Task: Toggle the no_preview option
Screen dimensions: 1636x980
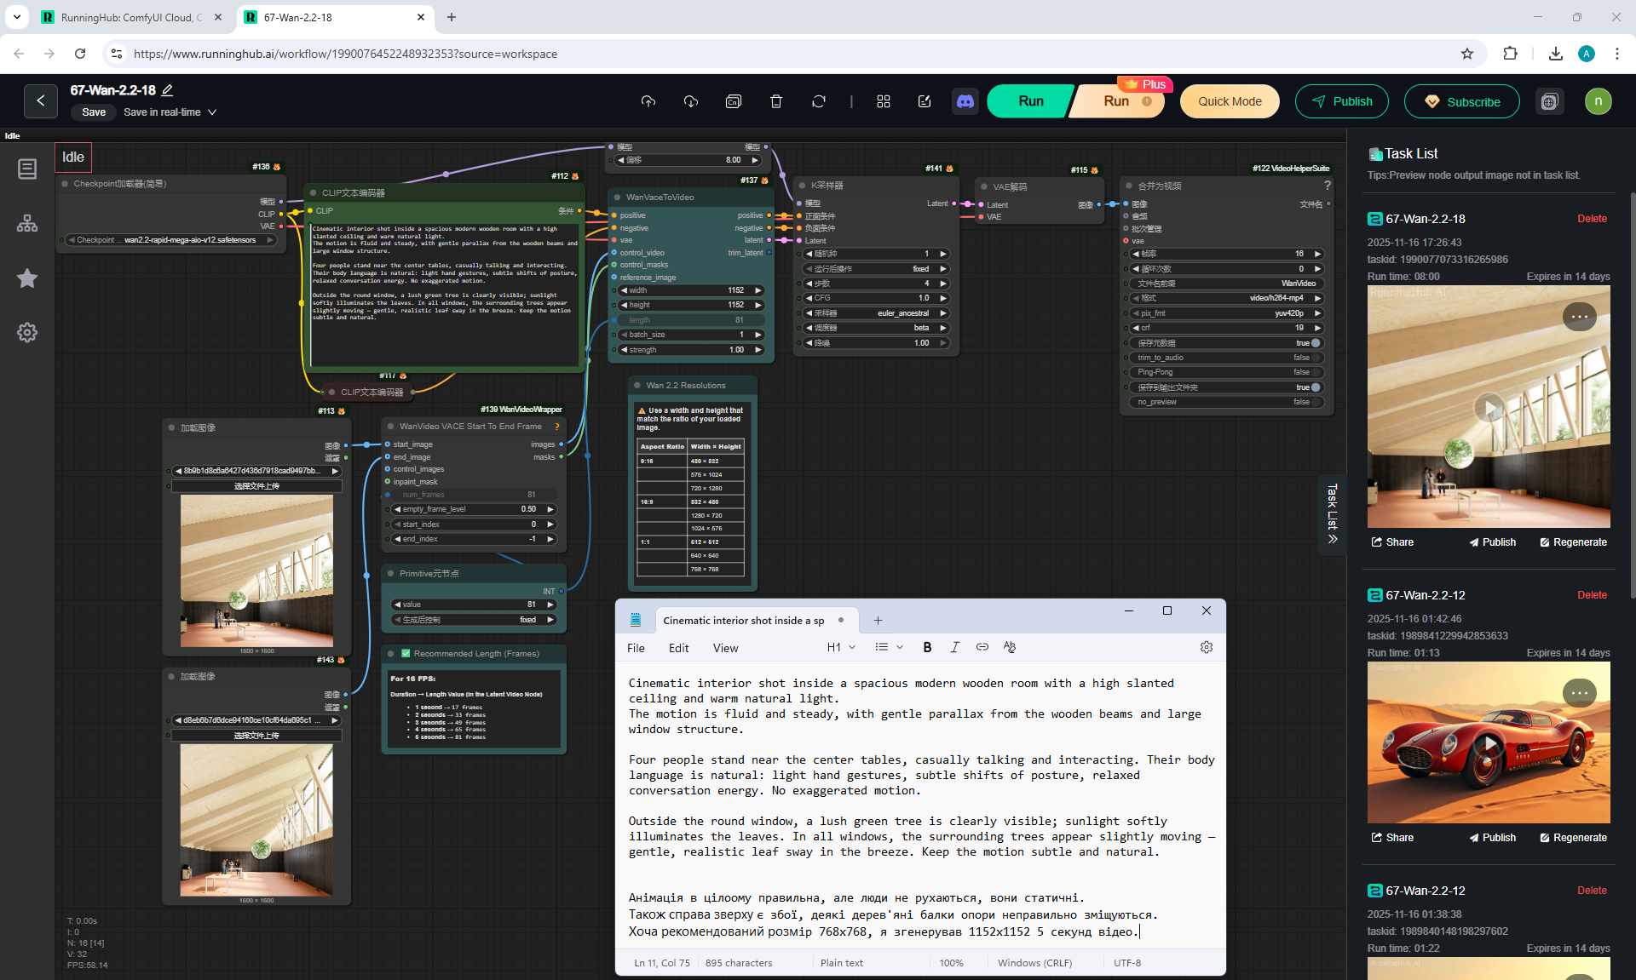Action: pyautogui.click(x=1315, y=402)
